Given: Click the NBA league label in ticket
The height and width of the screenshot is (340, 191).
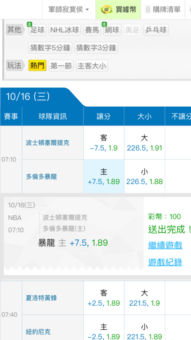Looking at the screenshot, I should pyautogui.click(x=15, y=218).
